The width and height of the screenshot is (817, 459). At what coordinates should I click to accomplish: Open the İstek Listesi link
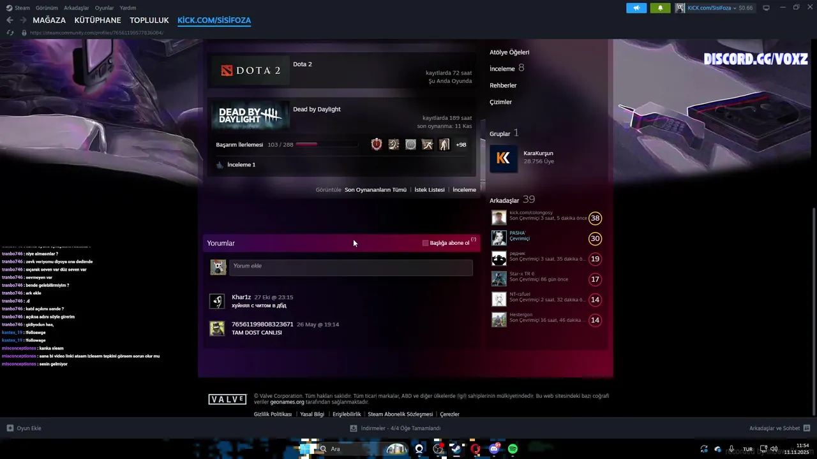pos(430,190)
